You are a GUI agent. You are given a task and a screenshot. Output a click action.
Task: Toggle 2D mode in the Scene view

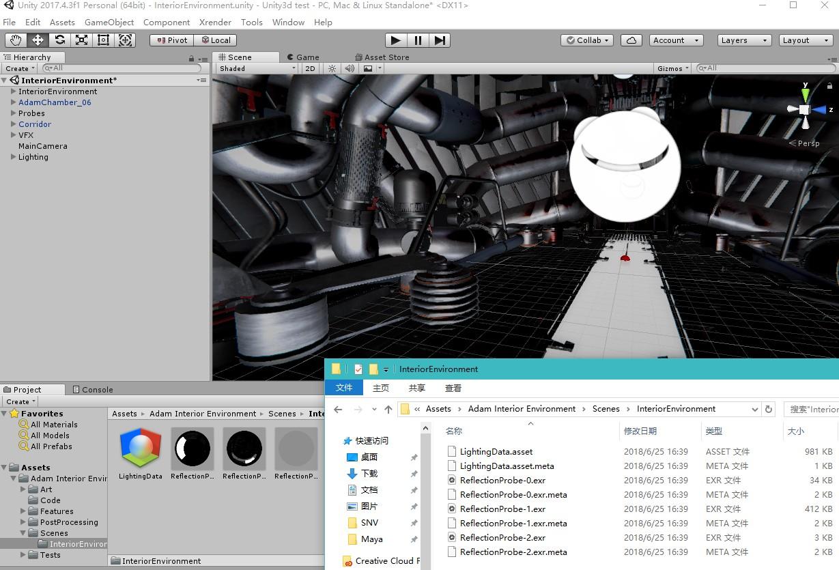[310, 68]
